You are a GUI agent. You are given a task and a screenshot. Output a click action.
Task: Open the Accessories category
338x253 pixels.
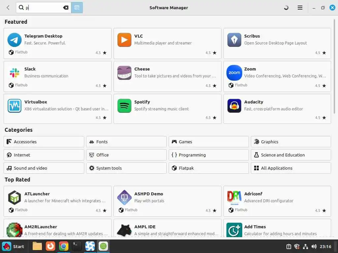pyautogui.click(x=44, y=142)
